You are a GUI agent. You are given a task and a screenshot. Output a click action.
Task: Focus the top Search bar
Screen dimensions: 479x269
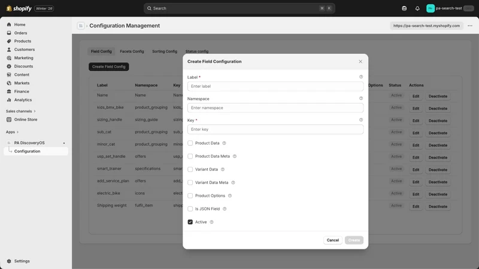point(239,8)
